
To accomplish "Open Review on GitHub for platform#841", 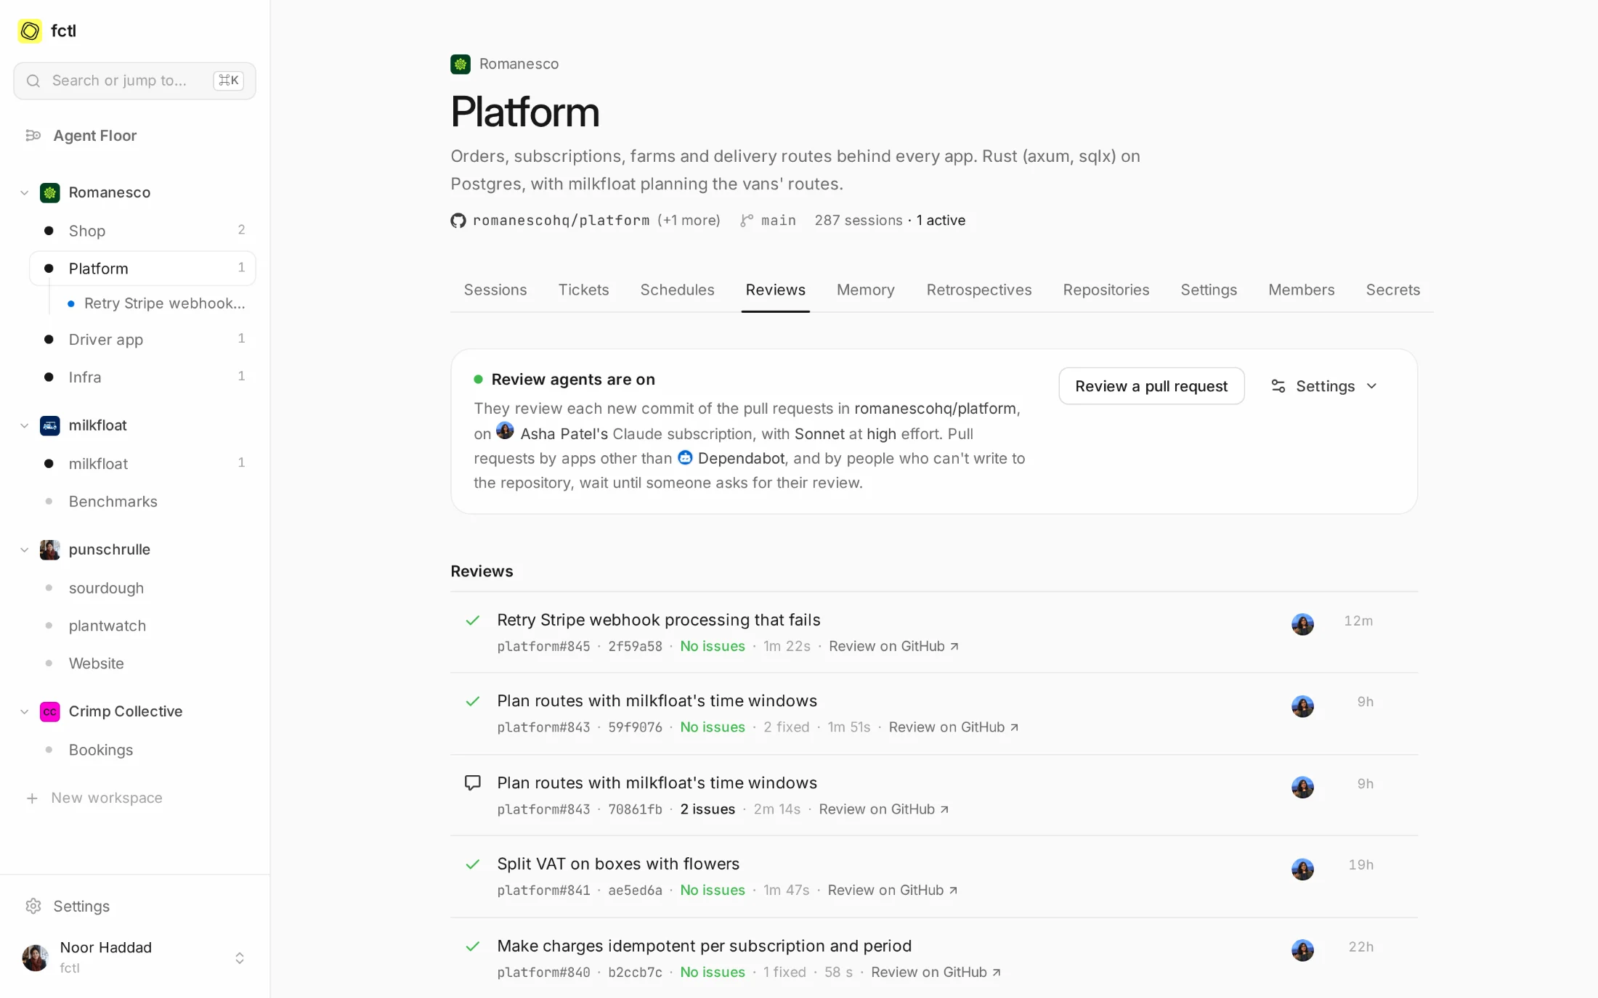I will [892, 890].
